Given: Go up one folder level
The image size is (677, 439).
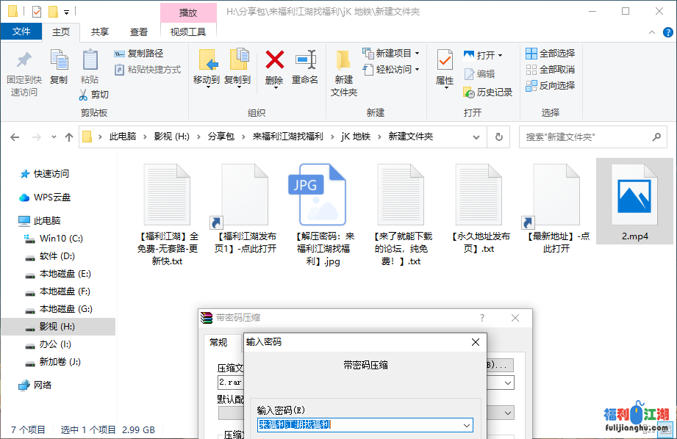Looking at the screenshot, I should [x=69, y=137].
